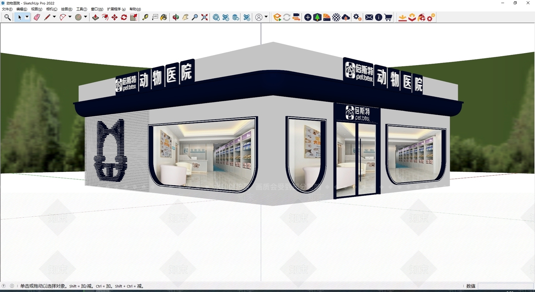The image size is (535, 292).
Task: Click the Zoom Extents tool
Action: pyautogui.click(x=204, y=17)
